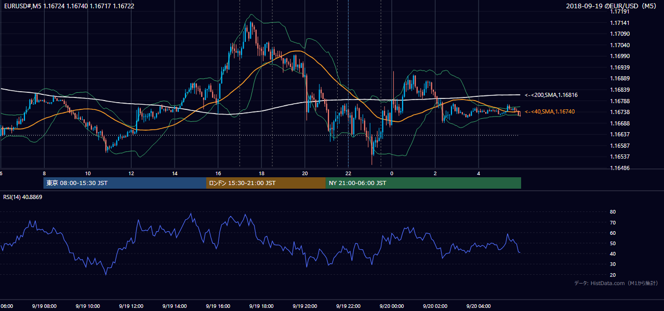Image resolution: width=664 pixels, height=311 pixels.
Task: Click hour tick 20 below price chart
Action: (x=305, y=174)
